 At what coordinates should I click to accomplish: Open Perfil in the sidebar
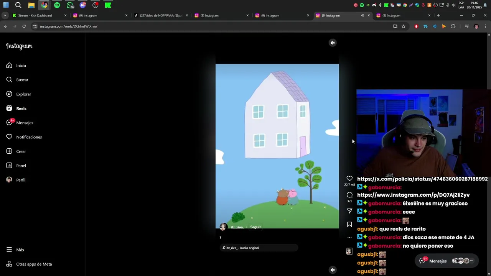point(16,180)
